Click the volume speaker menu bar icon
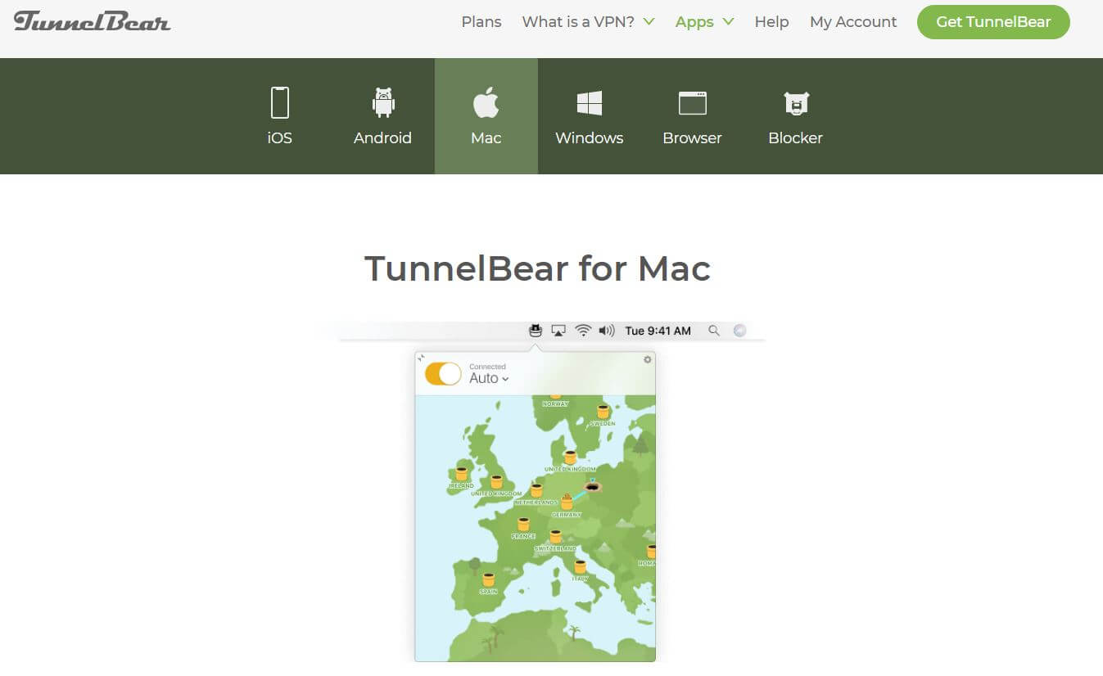The width and height of the screenshot is (1103, 676). pos(607,331)
